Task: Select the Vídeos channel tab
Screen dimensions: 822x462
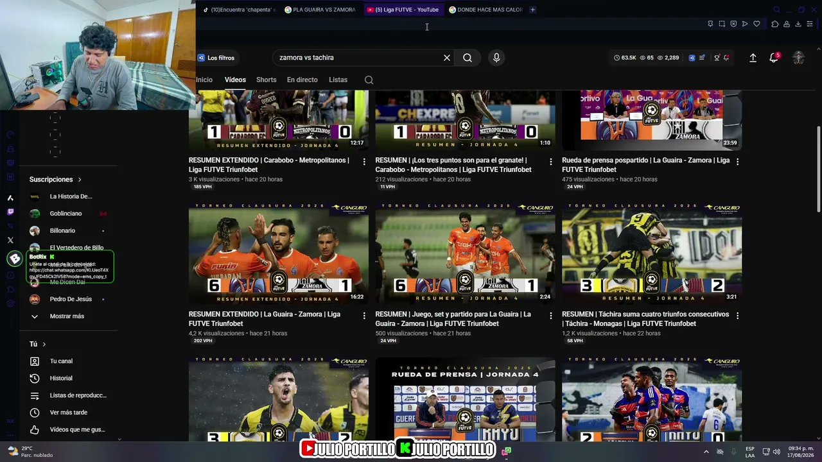Action: [235, 80]
